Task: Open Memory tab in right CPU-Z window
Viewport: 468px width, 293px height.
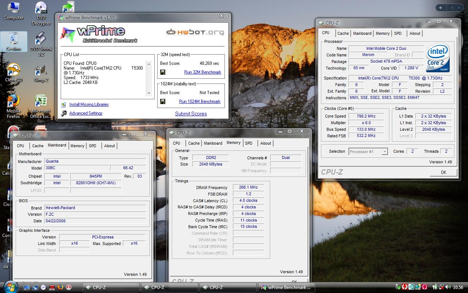Action: (382, 33)
